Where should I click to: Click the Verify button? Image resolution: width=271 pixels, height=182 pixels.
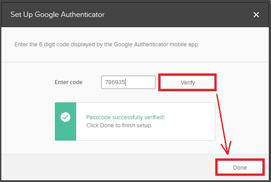click(x=188, y=82)
